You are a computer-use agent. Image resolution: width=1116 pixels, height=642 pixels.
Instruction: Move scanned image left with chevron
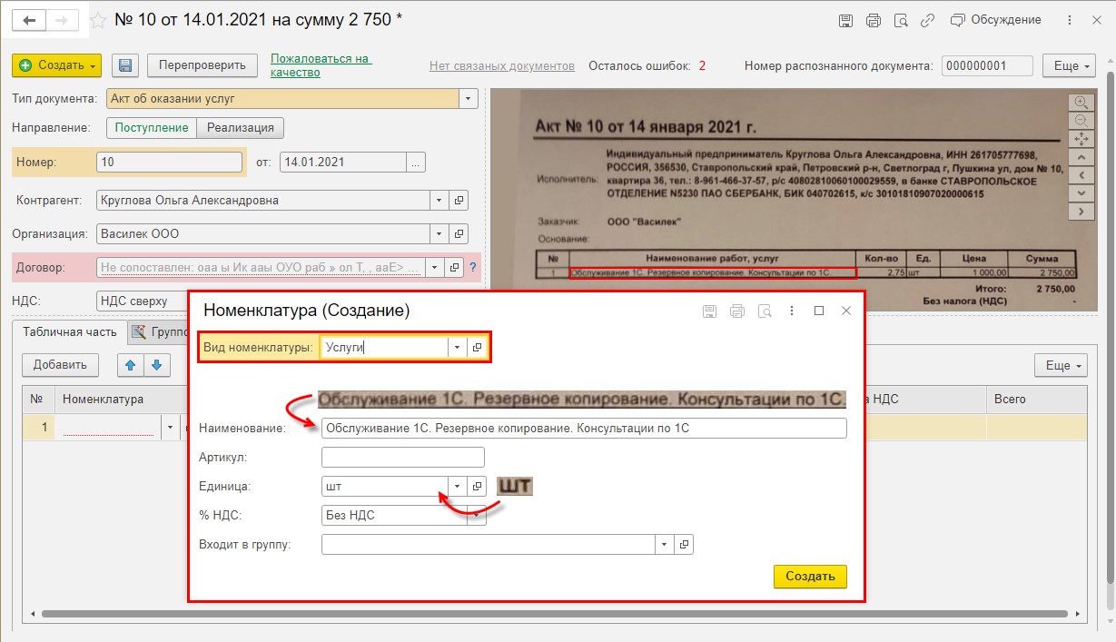coord(1081,174)
